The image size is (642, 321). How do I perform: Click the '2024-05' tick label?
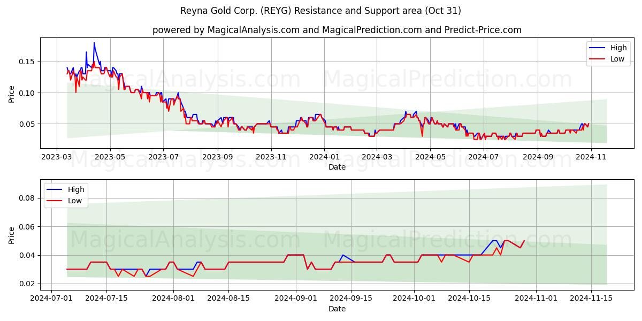click(430, 157)
